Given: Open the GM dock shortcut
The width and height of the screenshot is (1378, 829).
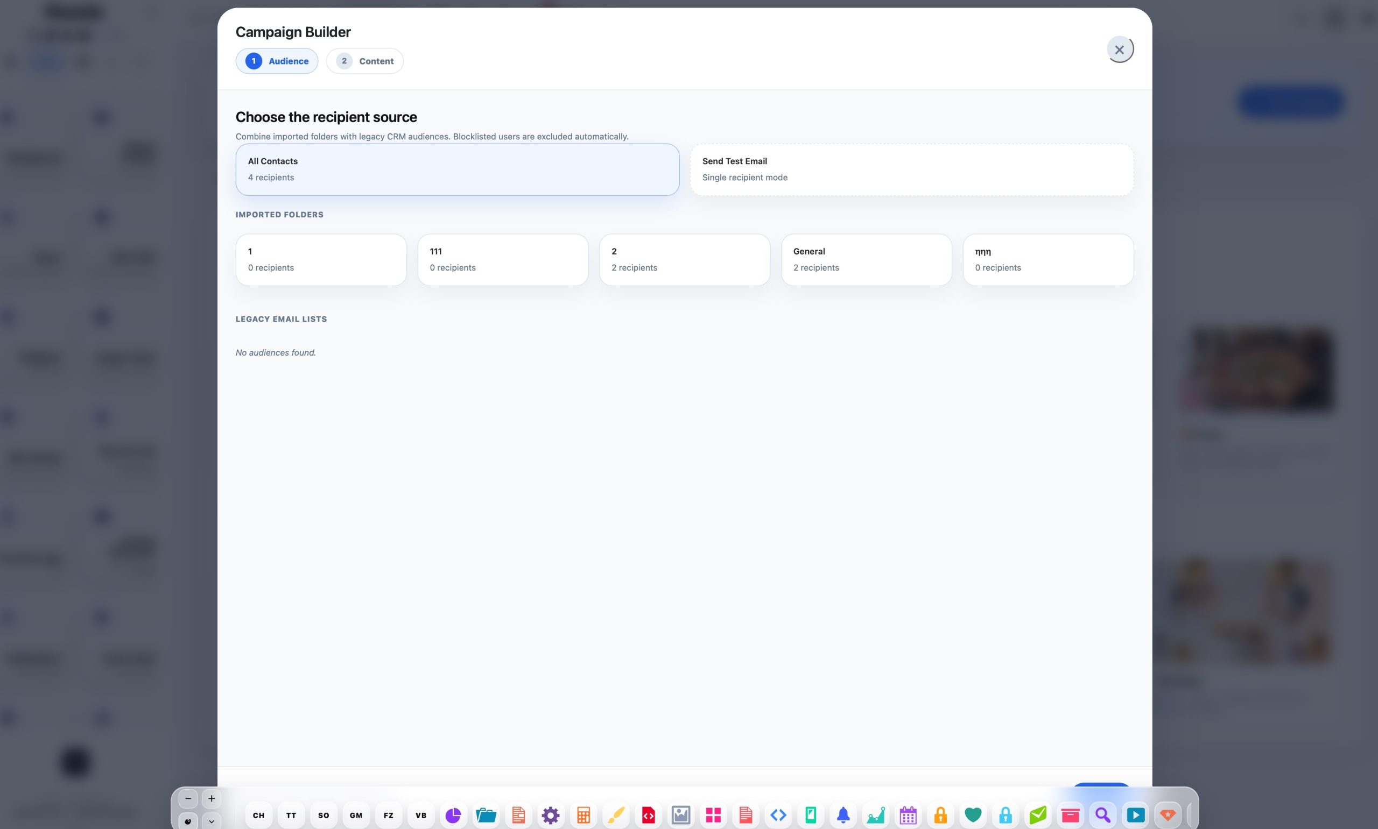Looking at the screenshot, I should coord(356,815).
